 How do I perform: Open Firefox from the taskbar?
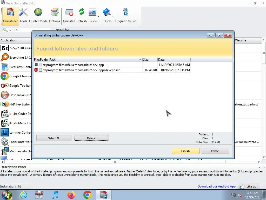71,195
